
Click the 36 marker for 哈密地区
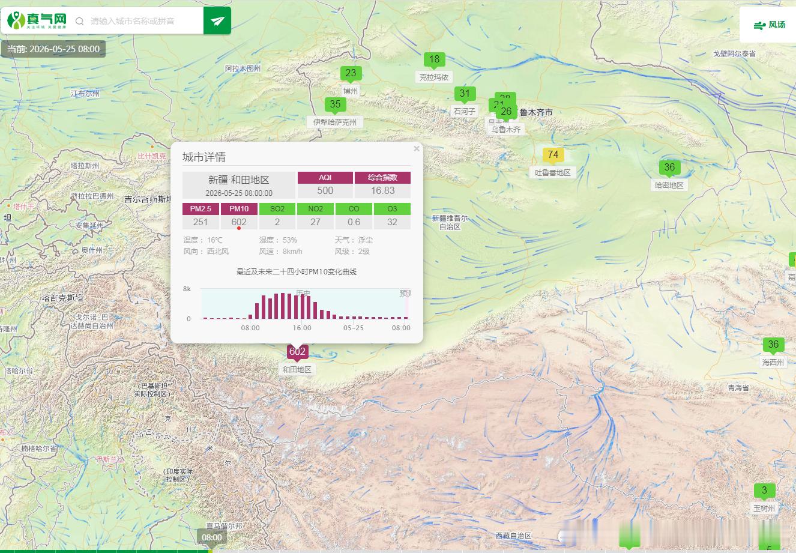coord(669,168)
